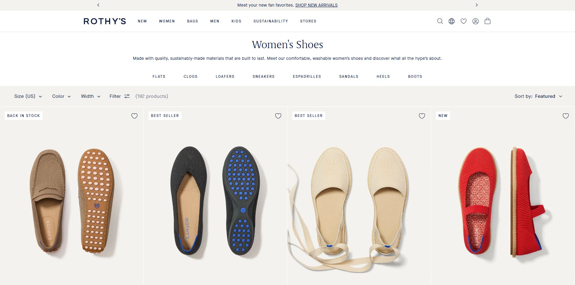Open the Sort by Featured dropdown
This screenshot has width=575, height=285.
pos(538,96)
